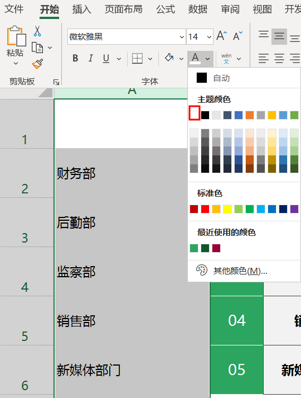The width and height of the screenshot is (301, 398).
Task: Expand the font size 14 dropdown
Action: [209, 37]
